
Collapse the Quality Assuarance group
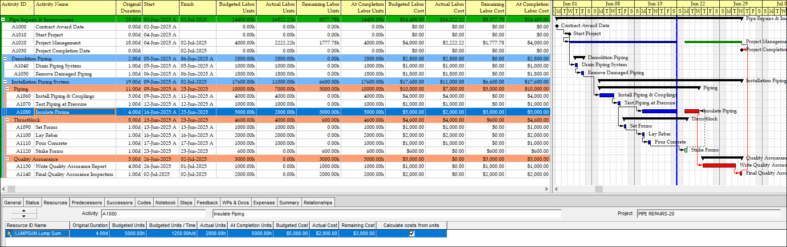point(8,159)
